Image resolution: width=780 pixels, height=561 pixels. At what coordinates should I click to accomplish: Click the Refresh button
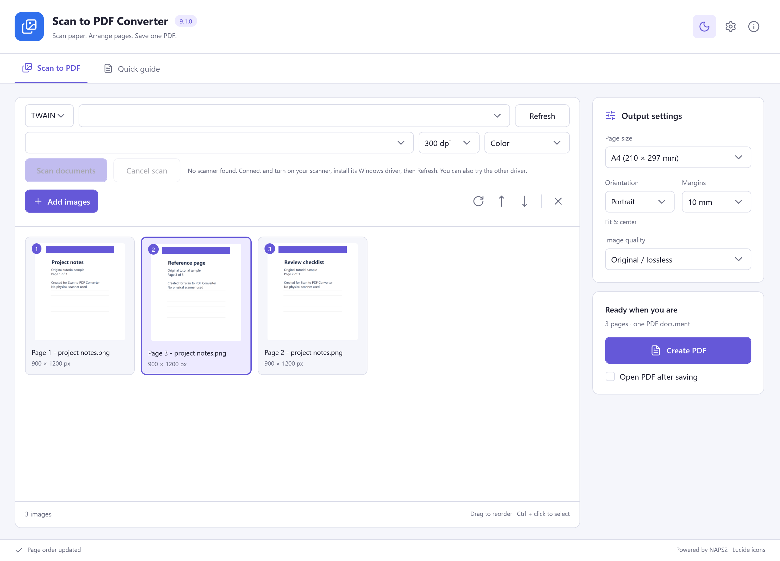click(542, 116)
